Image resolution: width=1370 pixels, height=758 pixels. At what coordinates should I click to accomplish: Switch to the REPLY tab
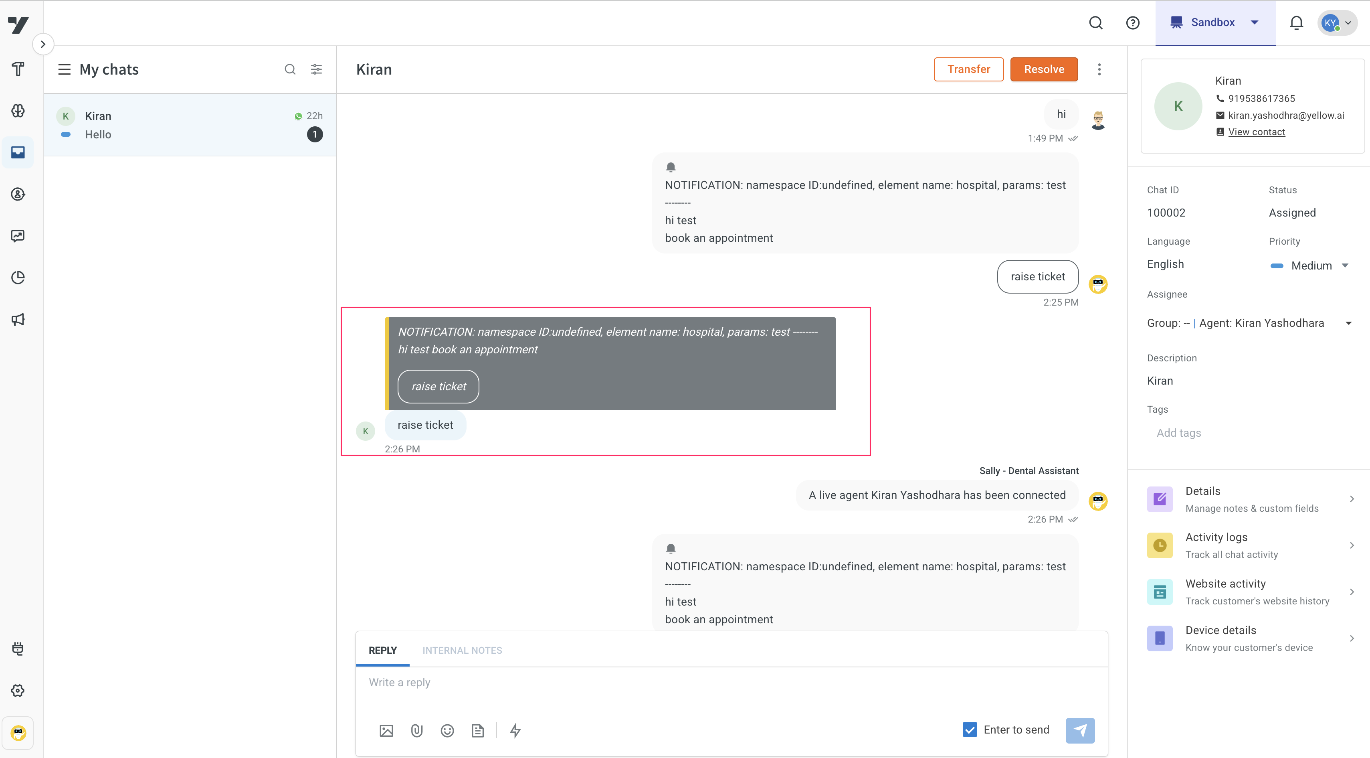(x=382, y=651)
